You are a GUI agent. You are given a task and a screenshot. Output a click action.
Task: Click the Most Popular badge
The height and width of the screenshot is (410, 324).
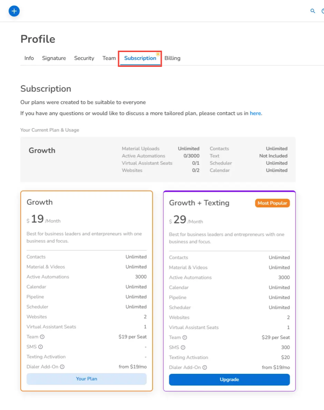[272, 203]
